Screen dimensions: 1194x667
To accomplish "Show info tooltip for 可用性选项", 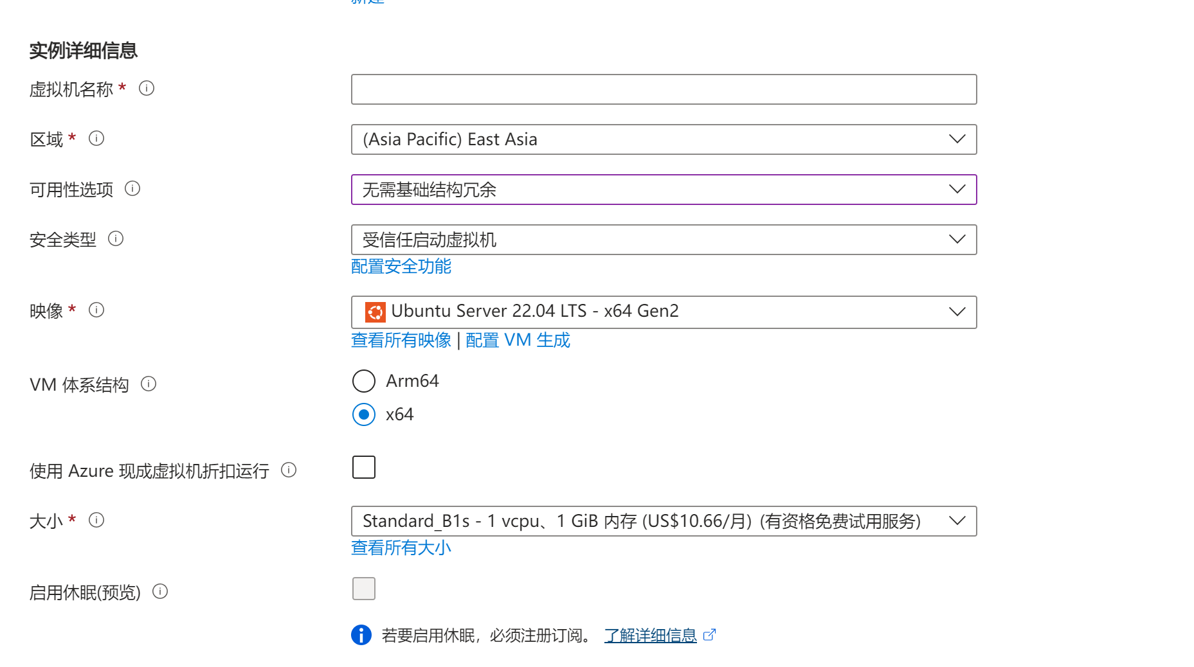I will click(x=132, y=188).
